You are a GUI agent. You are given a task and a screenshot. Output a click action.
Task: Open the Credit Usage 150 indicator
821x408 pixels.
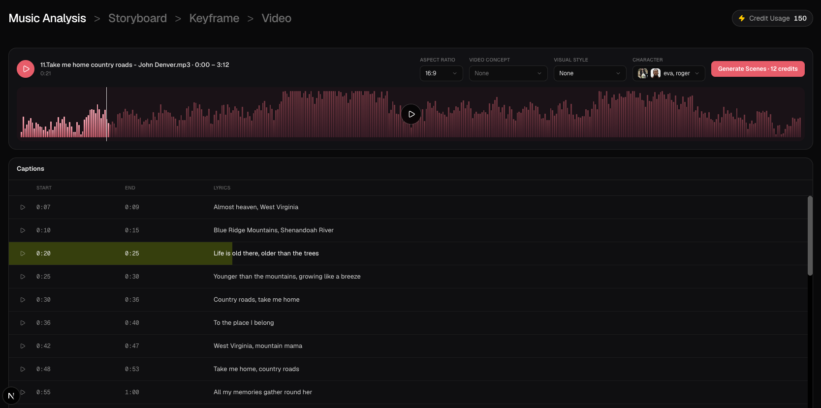772,18
